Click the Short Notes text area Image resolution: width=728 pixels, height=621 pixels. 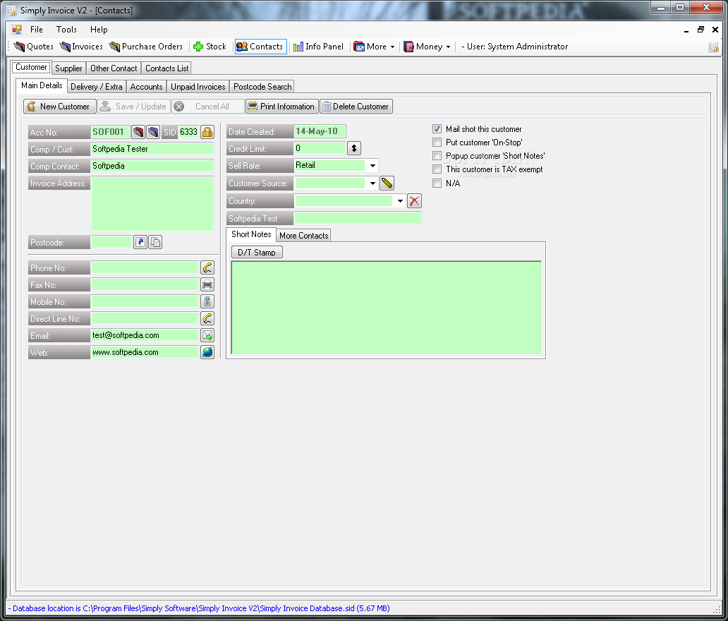tap(387, 308)
